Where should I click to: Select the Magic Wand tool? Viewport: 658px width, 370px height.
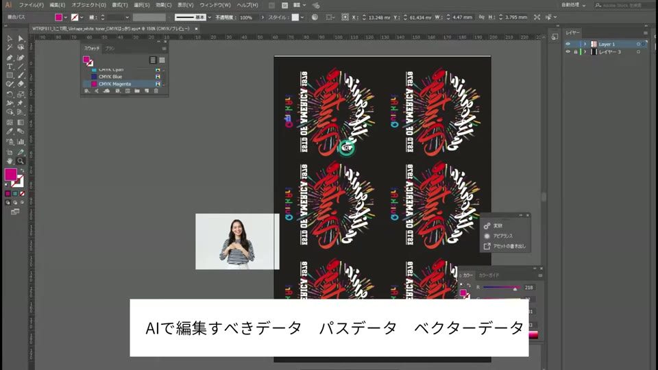point(10,48)
